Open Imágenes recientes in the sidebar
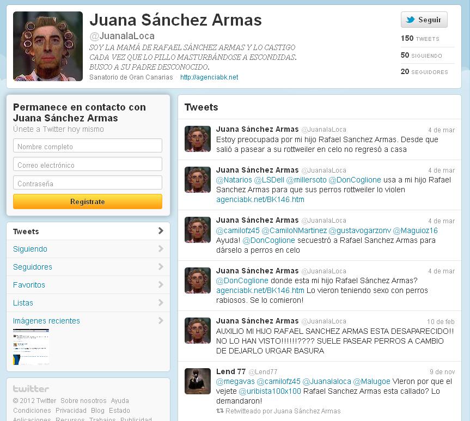The height and width of the screenshot is (421, 470). coord(46,321)
